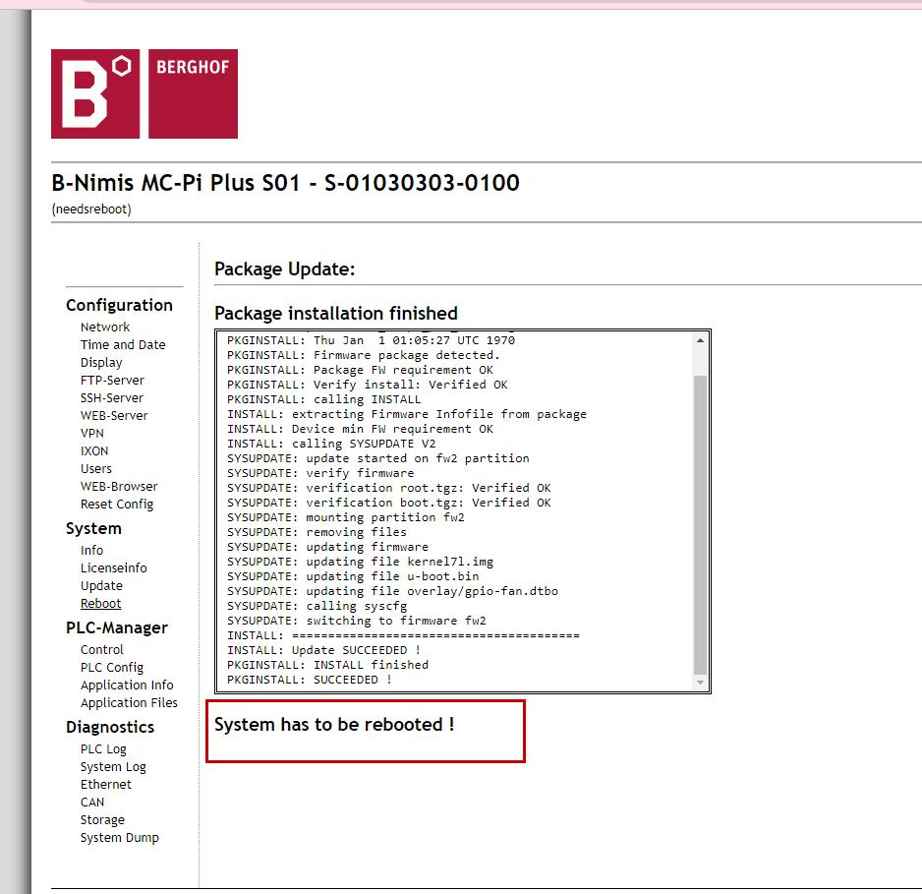This screenshot has width=922, height=894.
Task: Click 'PKGINSTALL: INSTALL finished' log line
Action: coord(327,665)
